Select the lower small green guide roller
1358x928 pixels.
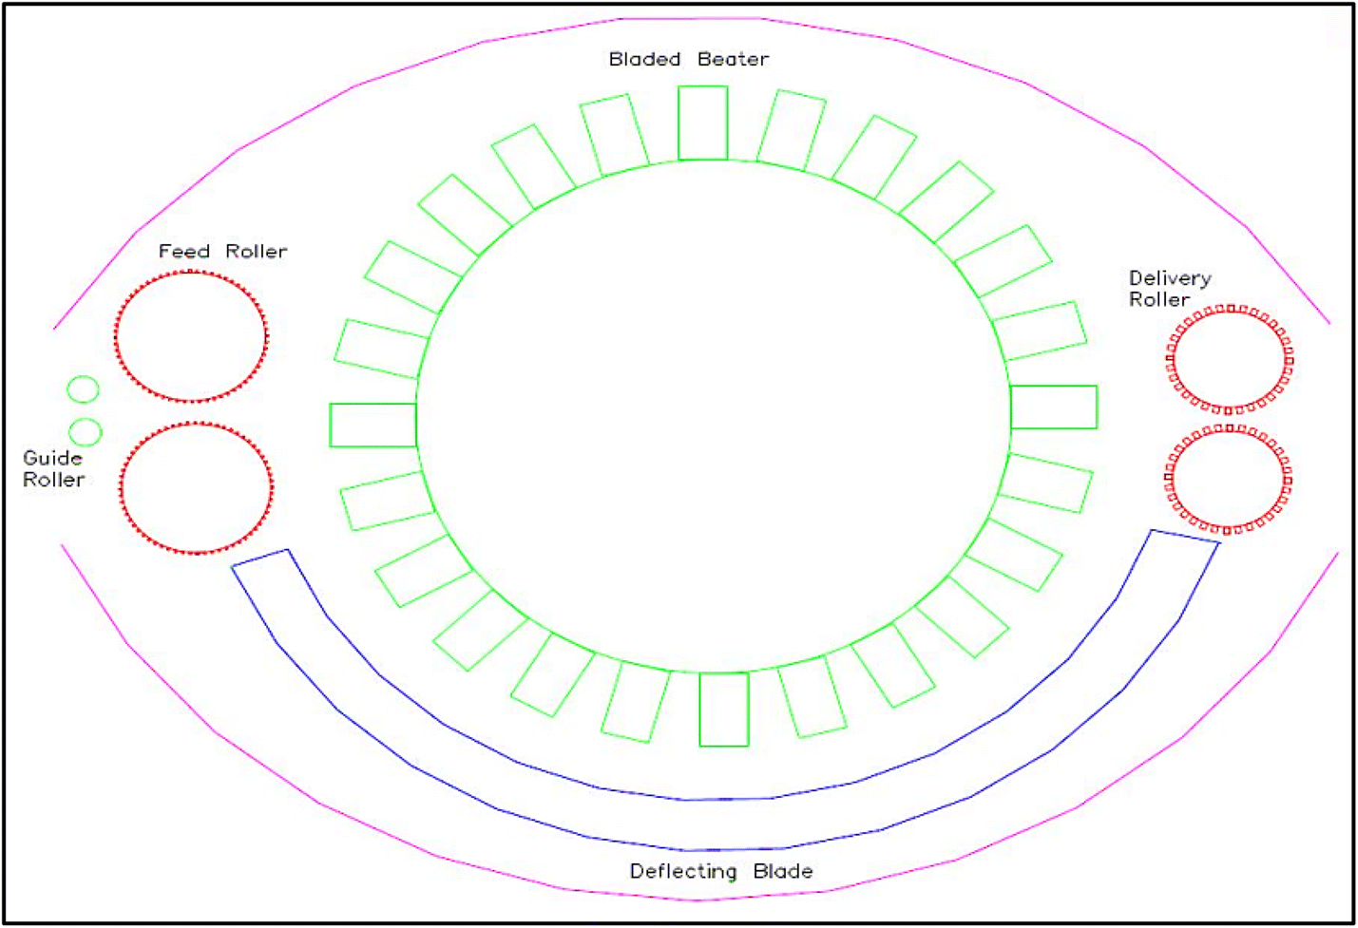(86, 432)
